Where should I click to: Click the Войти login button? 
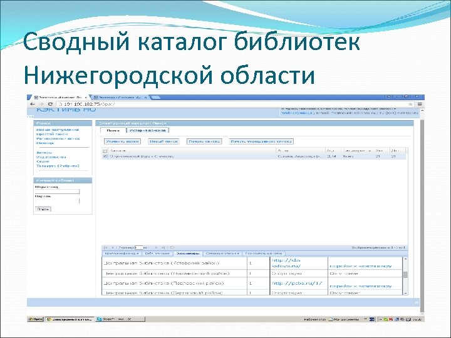tap(43, 209)
